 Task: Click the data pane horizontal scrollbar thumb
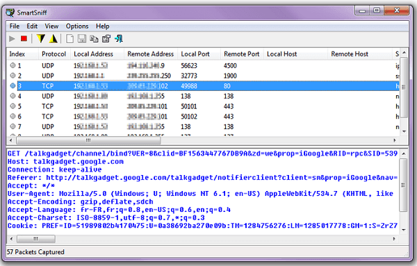36,239
